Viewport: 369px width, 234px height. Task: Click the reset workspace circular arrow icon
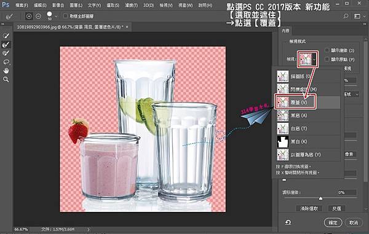tap(288, 222)
